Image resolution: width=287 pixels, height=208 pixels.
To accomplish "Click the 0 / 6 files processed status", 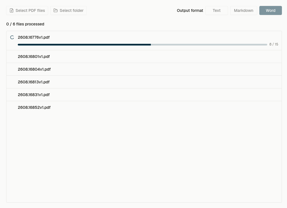I will tap(25, 24).
